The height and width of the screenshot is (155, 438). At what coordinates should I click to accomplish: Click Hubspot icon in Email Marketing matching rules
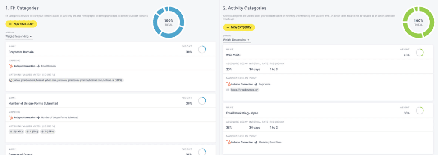228,142
